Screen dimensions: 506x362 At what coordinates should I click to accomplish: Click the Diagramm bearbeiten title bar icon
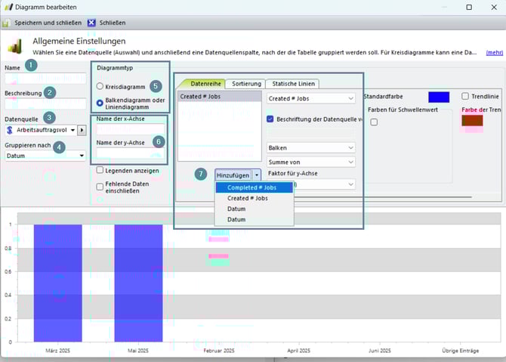pos(7,7)
